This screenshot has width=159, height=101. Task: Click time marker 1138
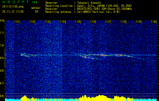(x=124, y=22)
